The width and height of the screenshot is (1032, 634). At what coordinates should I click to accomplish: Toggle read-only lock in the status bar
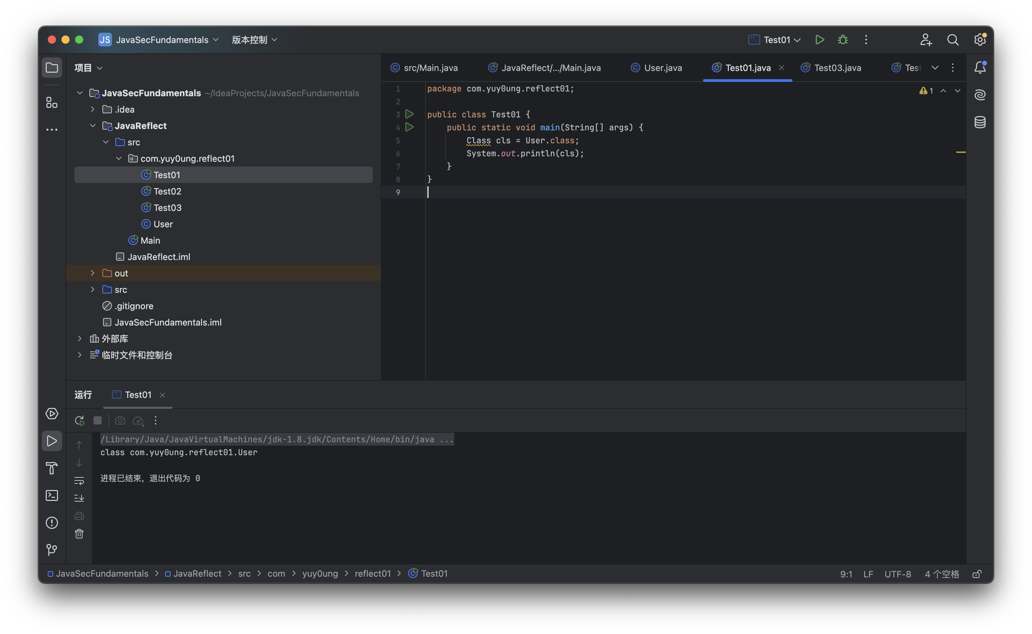pyautogui.click(x=977, y=574)
